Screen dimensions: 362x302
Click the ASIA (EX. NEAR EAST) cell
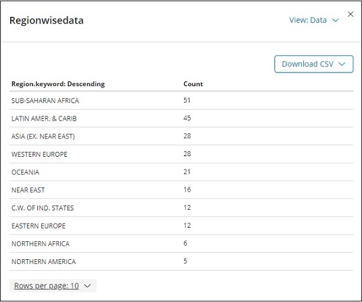[43, 136]
